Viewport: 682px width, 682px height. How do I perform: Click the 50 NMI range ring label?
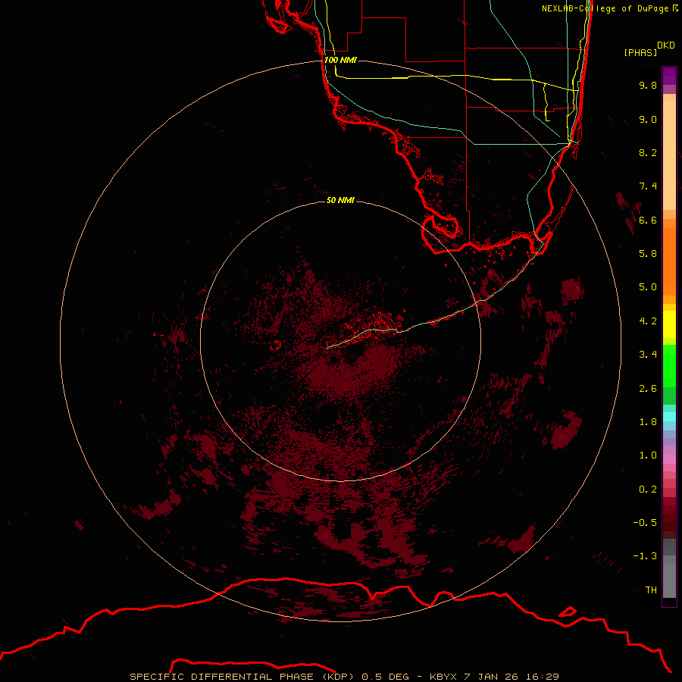340,200
